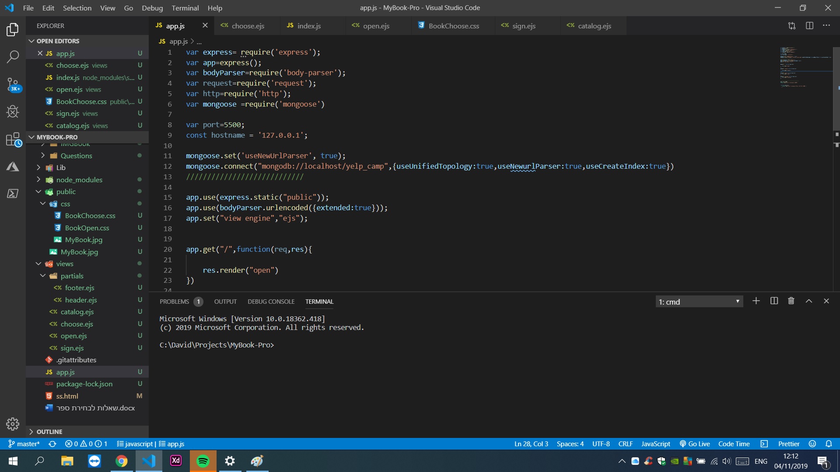Screen dimensions: 840x472
Task: Click the master* branch in status bar
Action: [x=24, y=444]
